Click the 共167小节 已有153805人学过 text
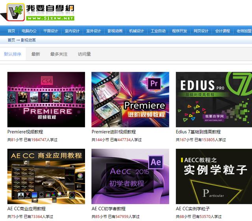 click(201, 140)
